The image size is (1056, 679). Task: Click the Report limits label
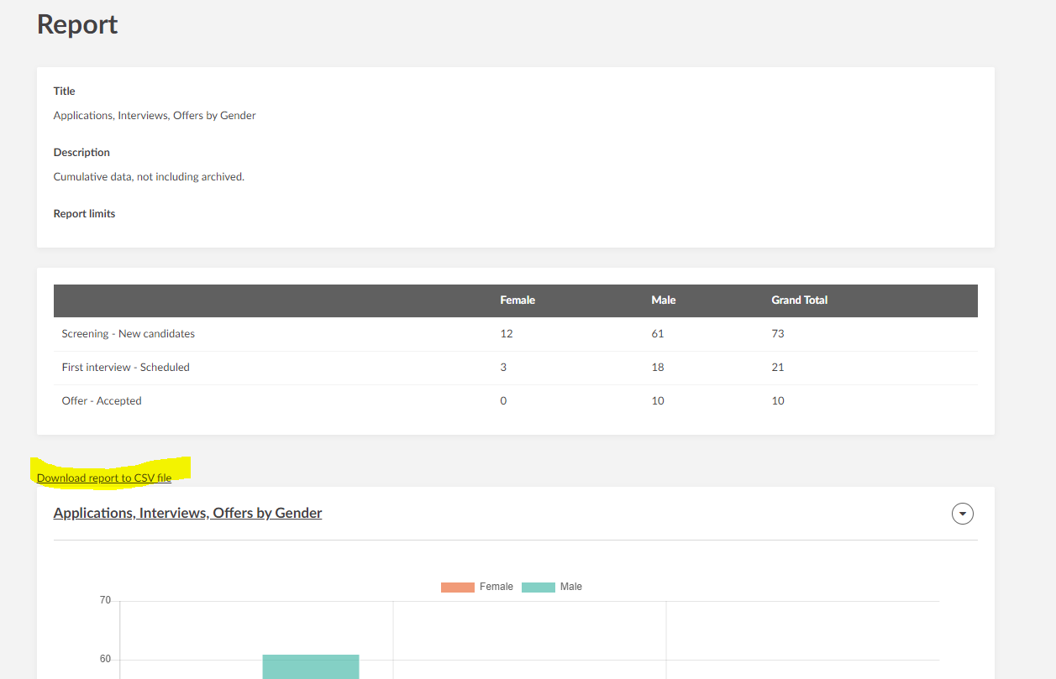(84, 214)
